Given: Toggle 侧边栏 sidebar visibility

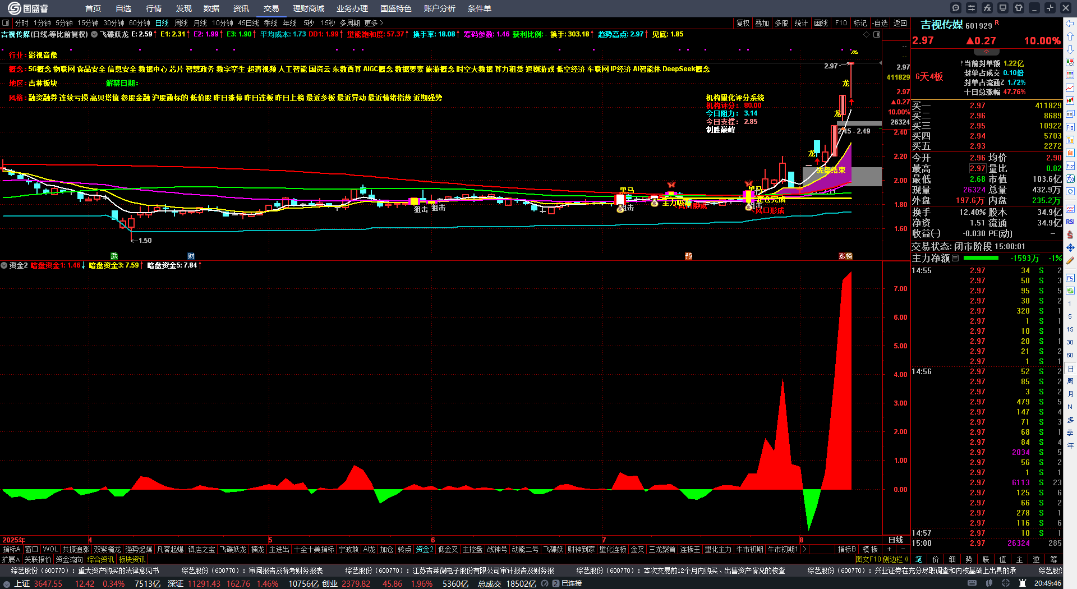Looking at the screenshot, I should coord(895,559).
